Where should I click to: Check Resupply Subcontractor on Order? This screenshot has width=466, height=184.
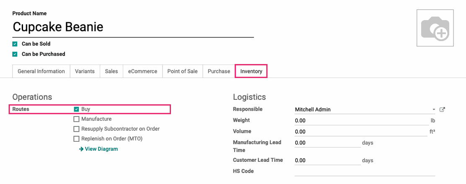pos(76,129)
